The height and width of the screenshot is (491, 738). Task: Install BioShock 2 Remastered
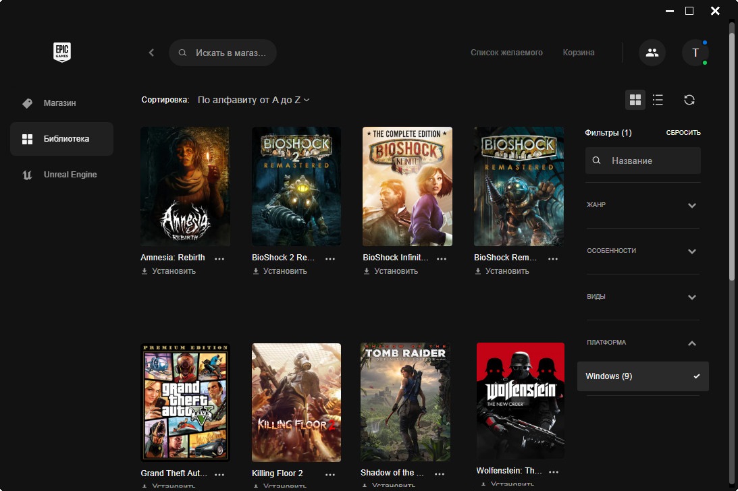280,271
